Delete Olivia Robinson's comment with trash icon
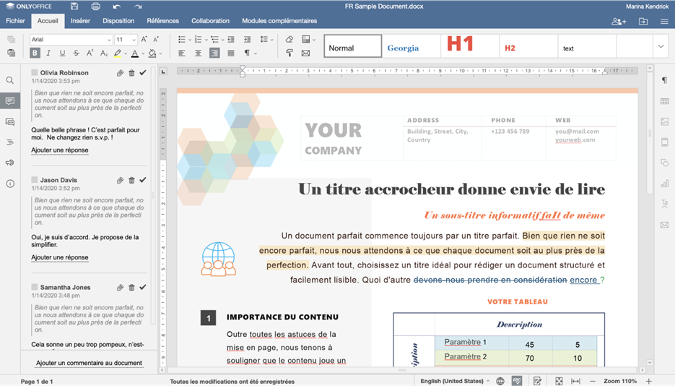 tap(131, 73)
